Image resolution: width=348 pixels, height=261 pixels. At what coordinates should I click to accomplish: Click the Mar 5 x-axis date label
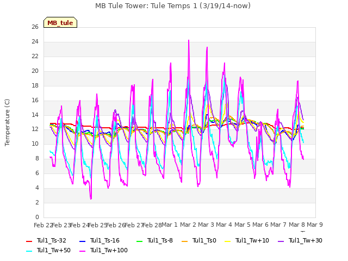pyautogui.click(x=243, y=225)
